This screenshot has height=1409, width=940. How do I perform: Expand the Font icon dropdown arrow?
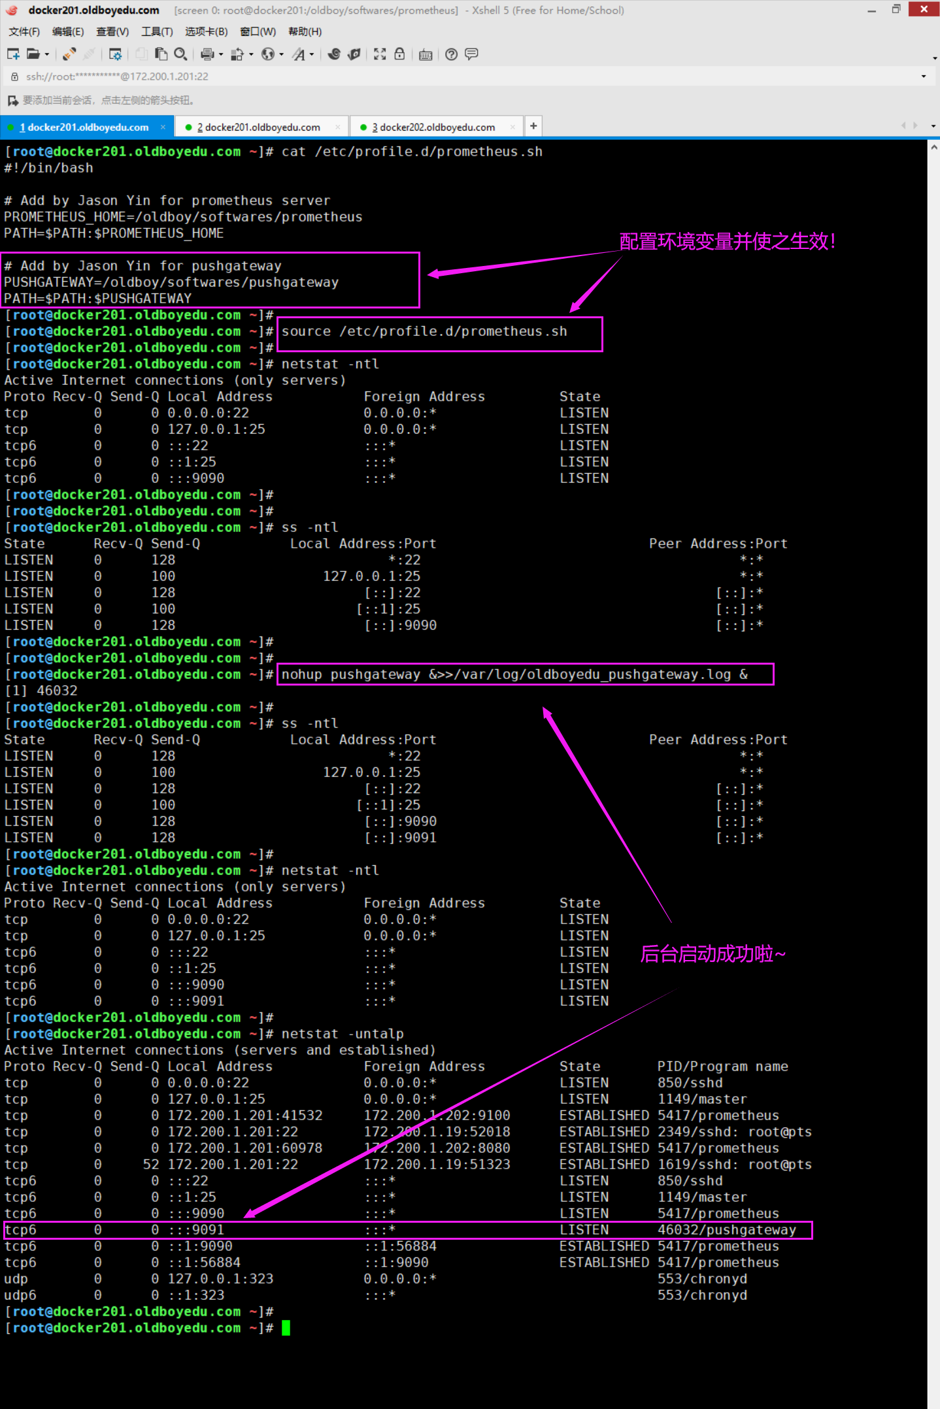(x=312, y=55)
